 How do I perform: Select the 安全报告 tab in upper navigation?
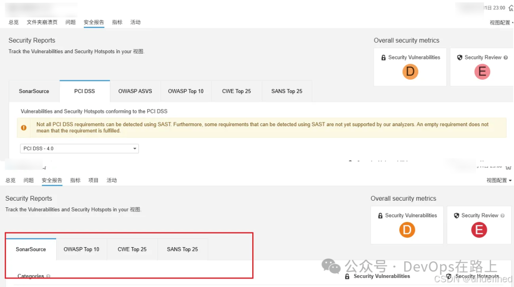coord(94,22)
